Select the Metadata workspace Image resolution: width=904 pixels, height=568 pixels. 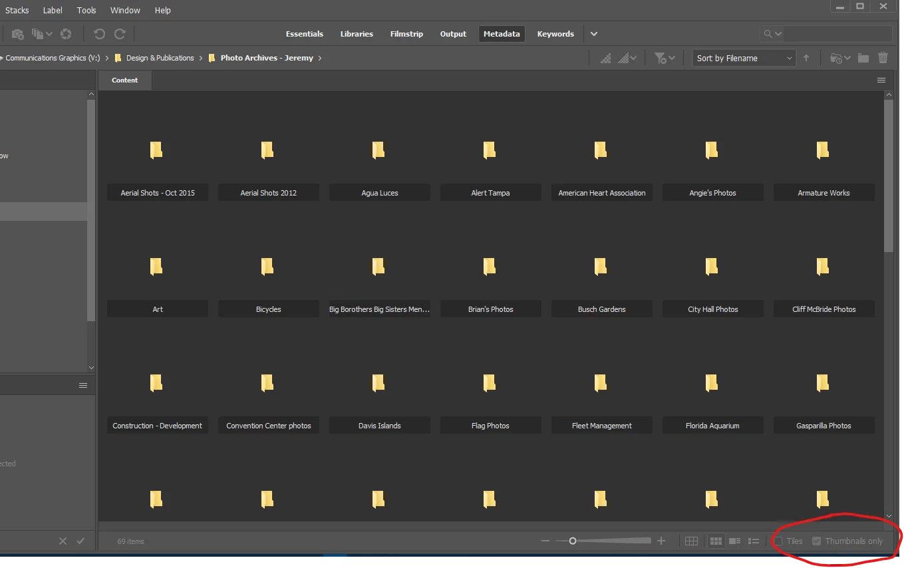click(x=502, y=34)
